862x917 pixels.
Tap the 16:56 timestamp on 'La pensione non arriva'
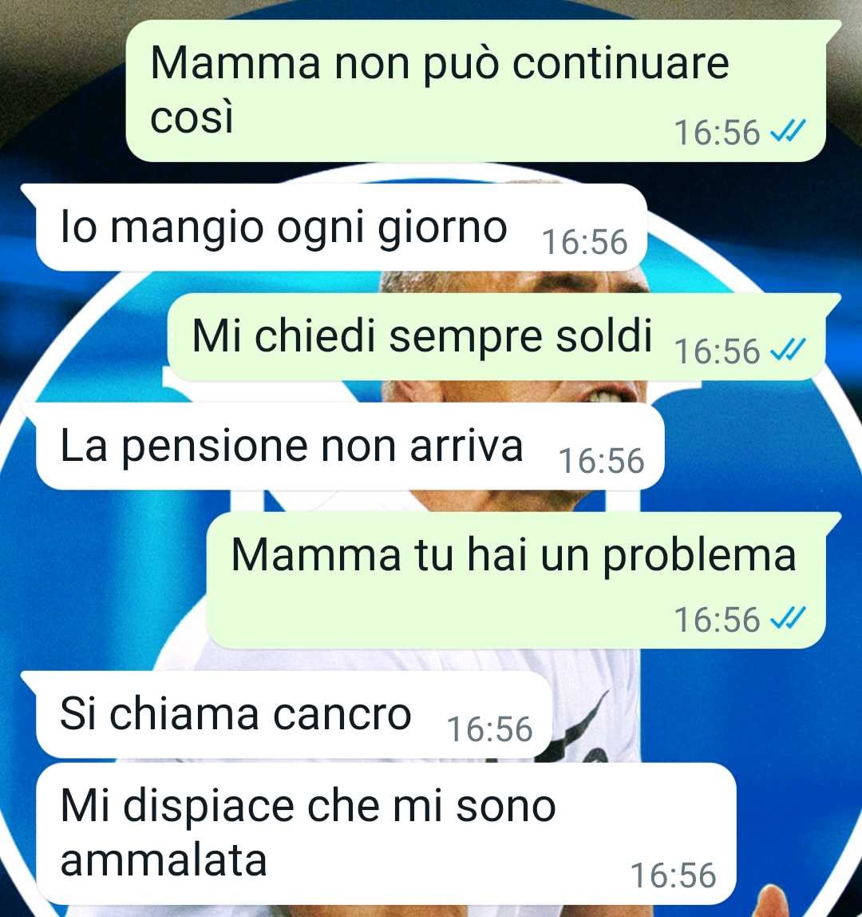601,461
